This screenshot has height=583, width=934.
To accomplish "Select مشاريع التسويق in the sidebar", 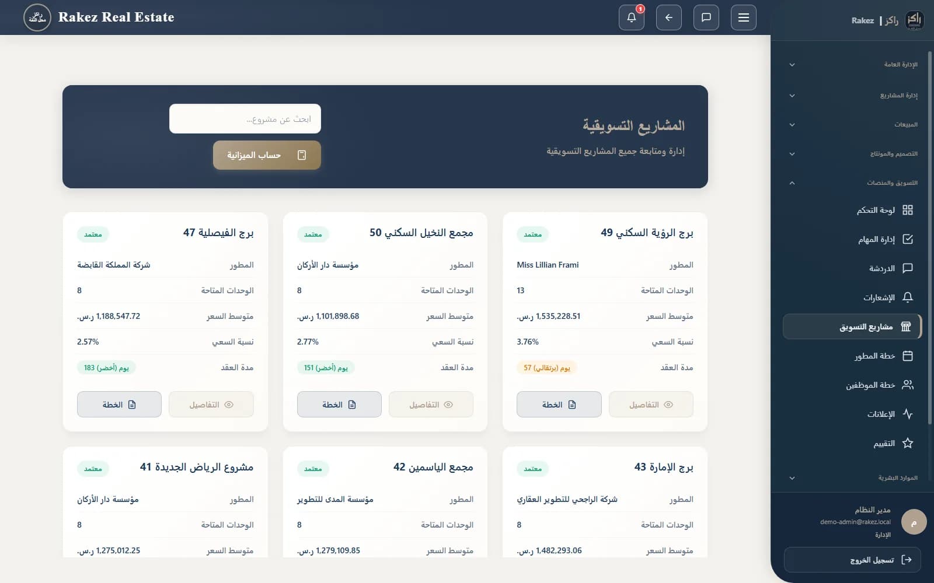I will coord(852,326).
